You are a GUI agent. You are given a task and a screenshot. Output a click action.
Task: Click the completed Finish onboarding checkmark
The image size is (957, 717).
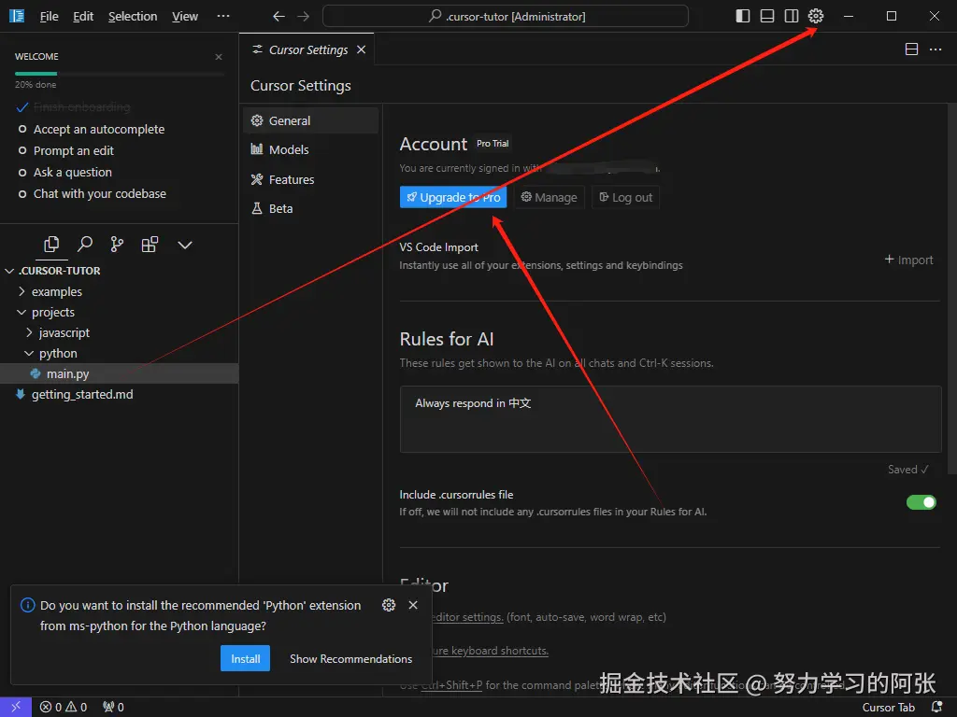(22, 107)
